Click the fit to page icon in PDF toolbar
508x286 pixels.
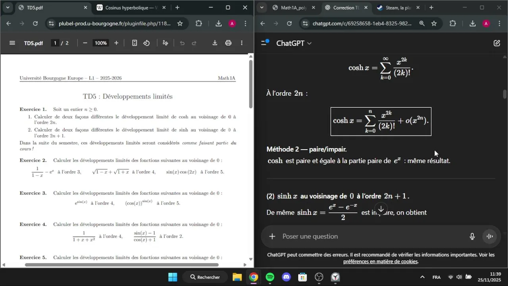[135, 43]
